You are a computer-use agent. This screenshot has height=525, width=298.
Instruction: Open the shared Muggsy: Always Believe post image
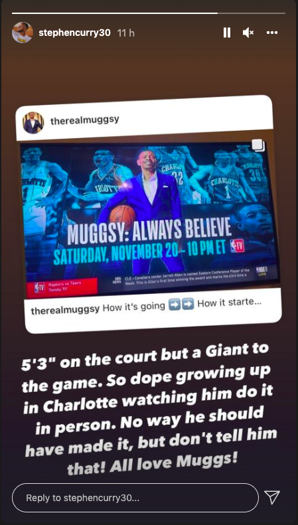pyautogui.click(x=149, y=214)
